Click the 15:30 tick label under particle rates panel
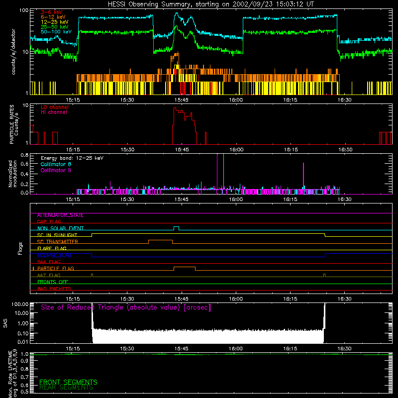 point(127,150)
